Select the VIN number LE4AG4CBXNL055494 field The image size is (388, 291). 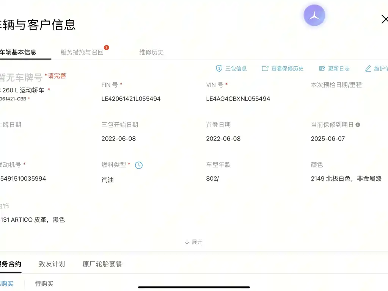point(238,99)
